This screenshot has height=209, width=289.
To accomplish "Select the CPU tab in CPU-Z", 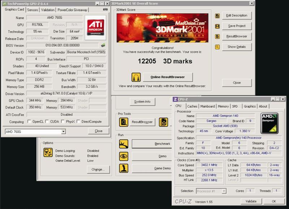I will tap(178, 106).
